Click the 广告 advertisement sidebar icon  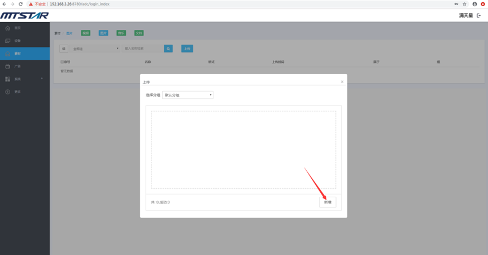[8, 66]
